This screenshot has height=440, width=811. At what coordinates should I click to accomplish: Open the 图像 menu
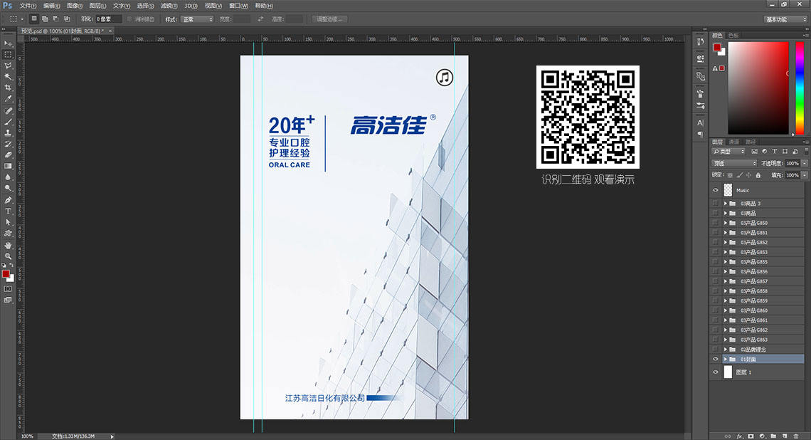pyautogui.click(x=75, y=6)
